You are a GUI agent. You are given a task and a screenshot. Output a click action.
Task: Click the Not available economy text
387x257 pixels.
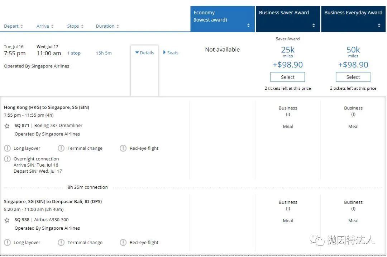coord(223,50)
